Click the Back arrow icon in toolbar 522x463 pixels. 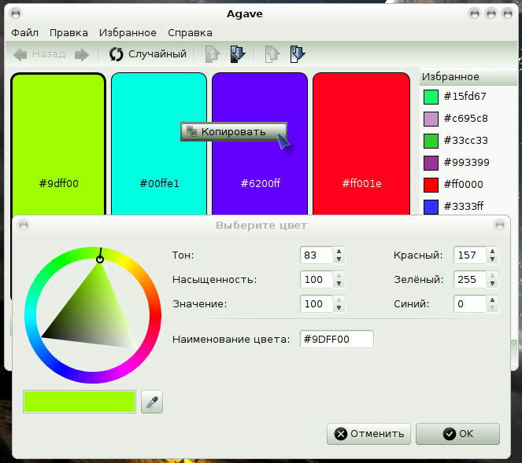(20, 54)
